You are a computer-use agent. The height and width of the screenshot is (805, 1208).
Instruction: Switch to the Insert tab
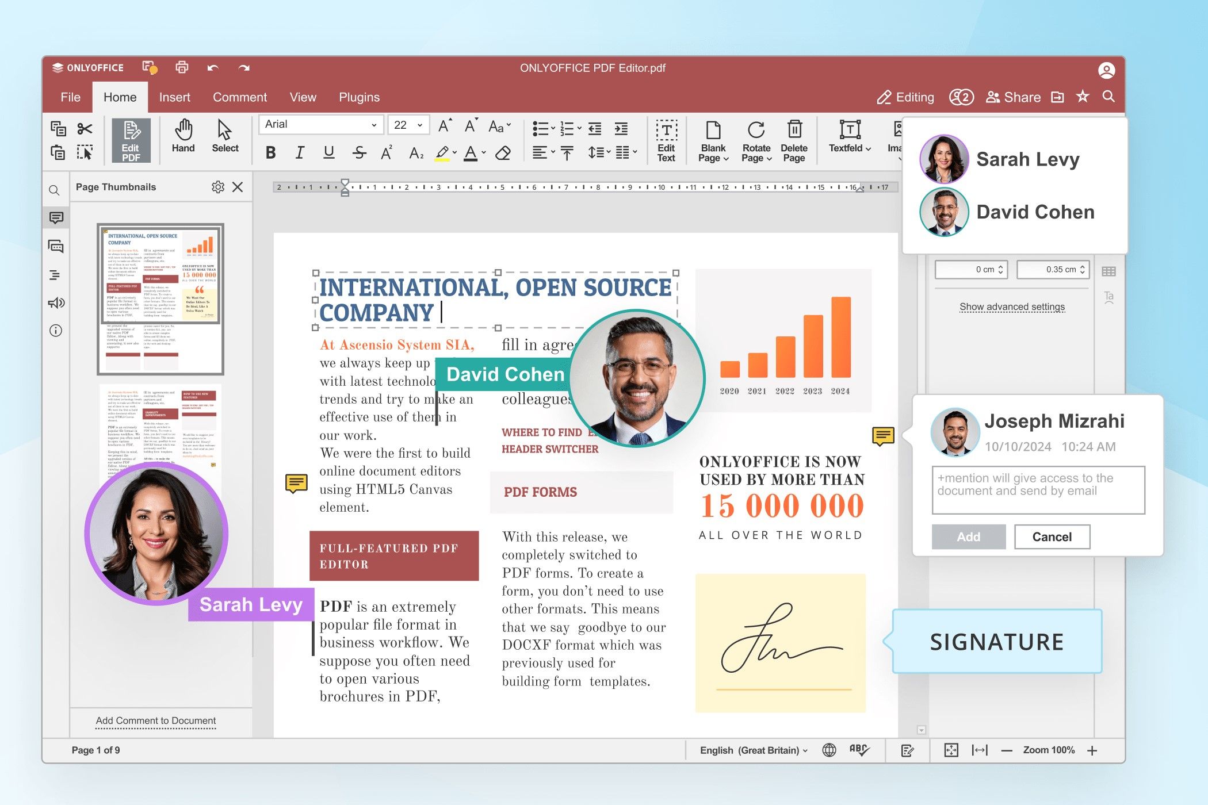(174, 97)
